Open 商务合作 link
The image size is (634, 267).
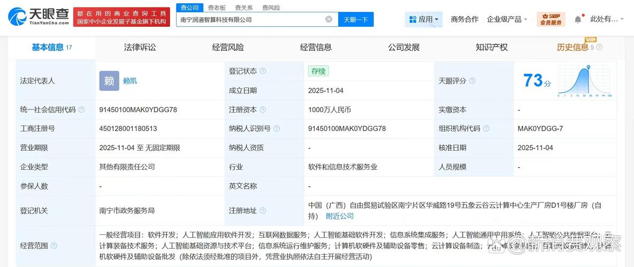[x=464, y=19]
